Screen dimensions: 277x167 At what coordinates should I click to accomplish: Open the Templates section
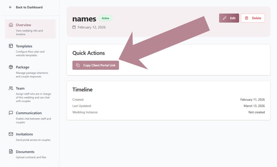coord(24,46)
